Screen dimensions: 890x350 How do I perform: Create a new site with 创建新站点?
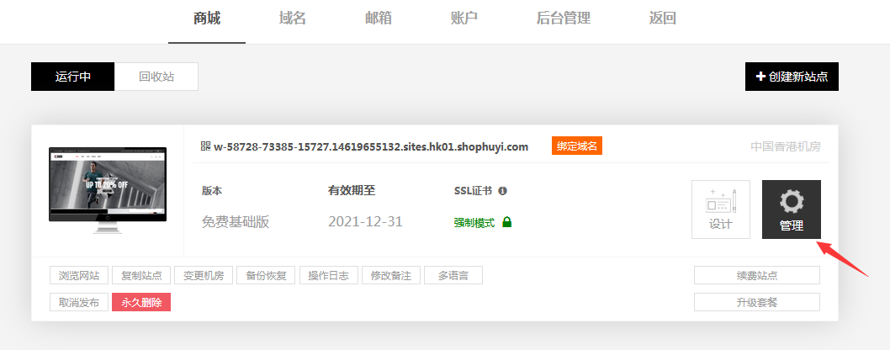pyautogui.click(x=792, y=77)
